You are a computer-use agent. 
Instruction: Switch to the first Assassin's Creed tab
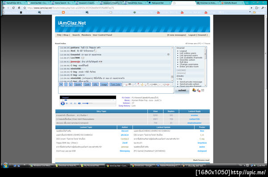[87, 3]
